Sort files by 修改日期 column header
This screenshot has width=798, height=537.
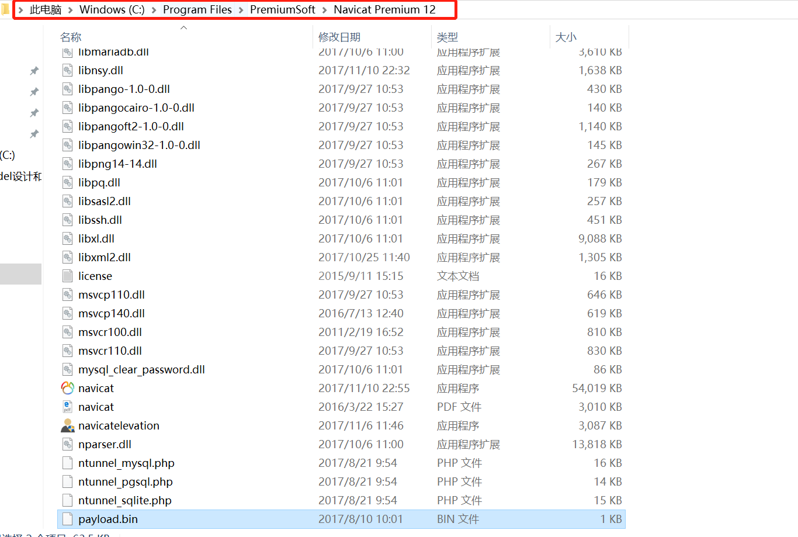(x=339, y=37)
